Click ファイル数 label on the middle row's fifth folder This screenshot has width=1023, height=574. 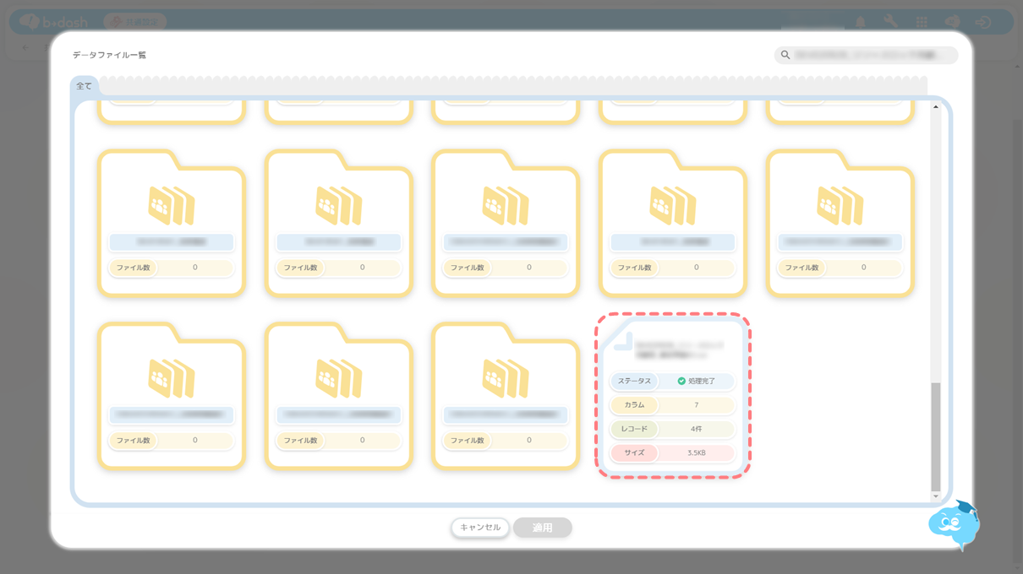pyautogui.click(x=801, y=268)
